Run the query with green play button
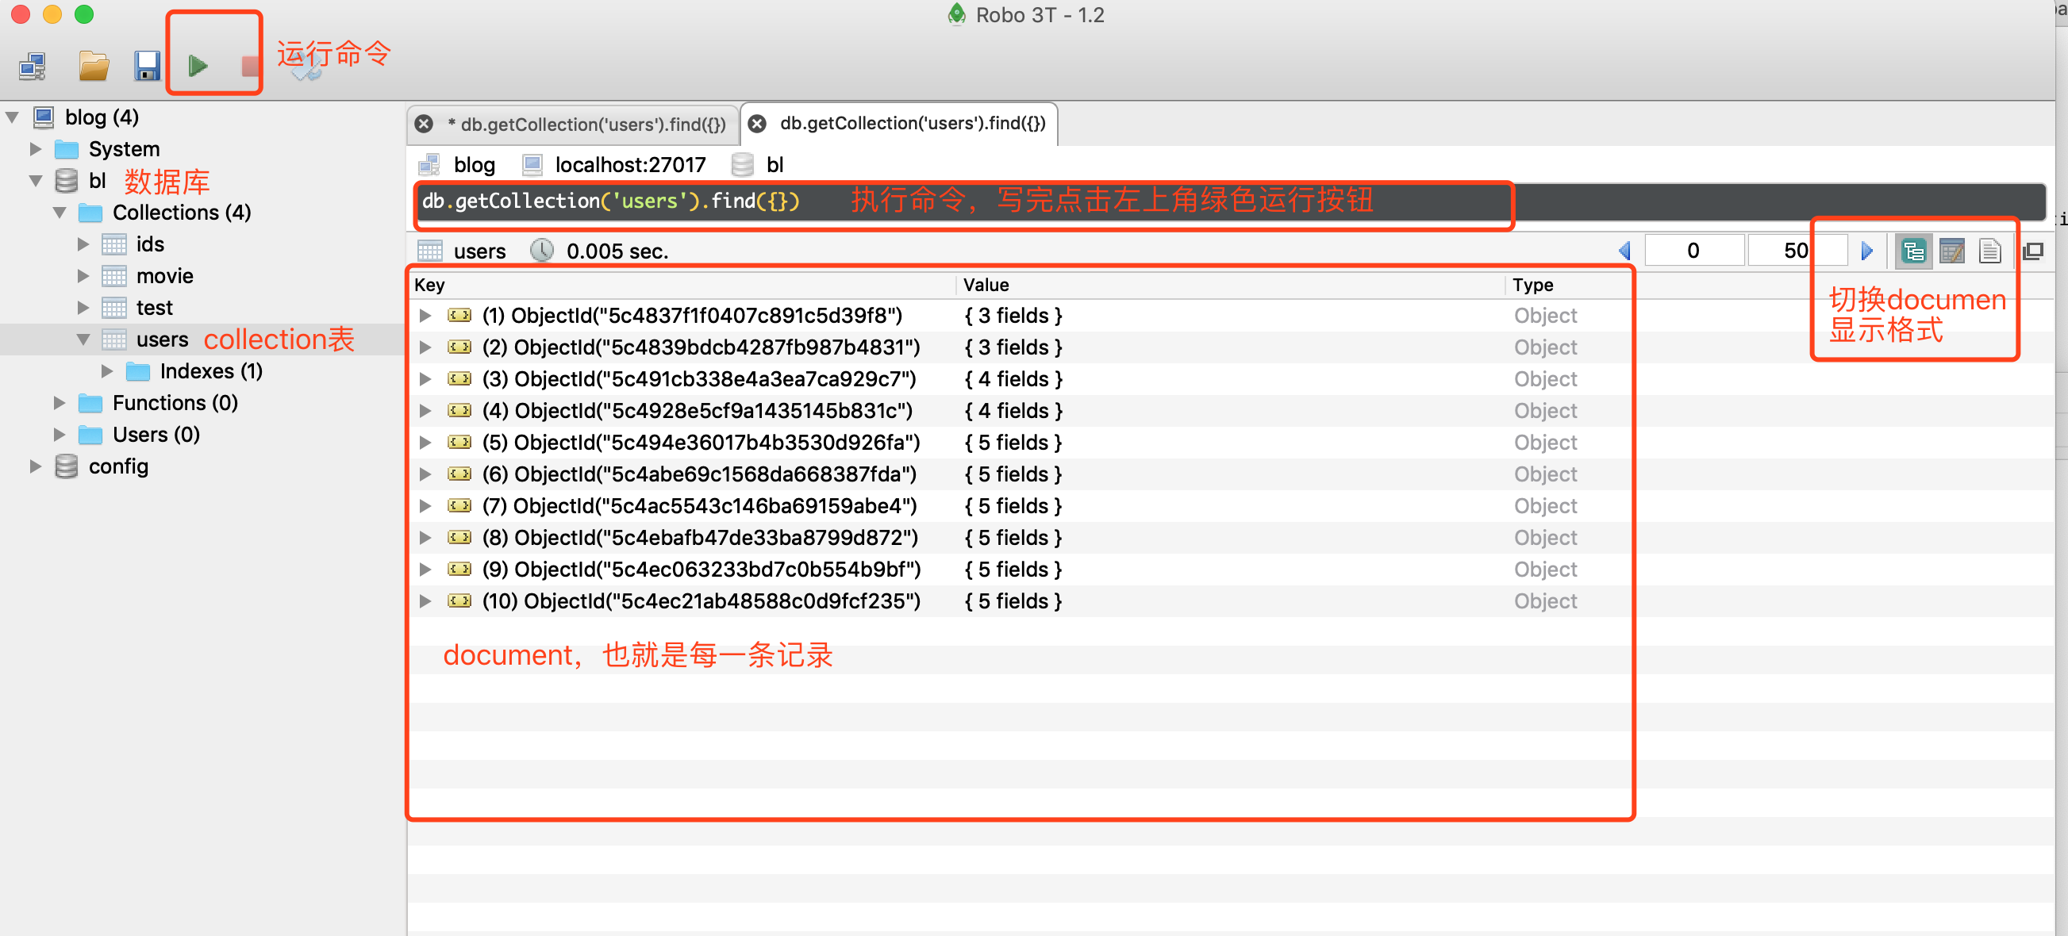This screenshot has width=2068, height=936. point(198,67)
